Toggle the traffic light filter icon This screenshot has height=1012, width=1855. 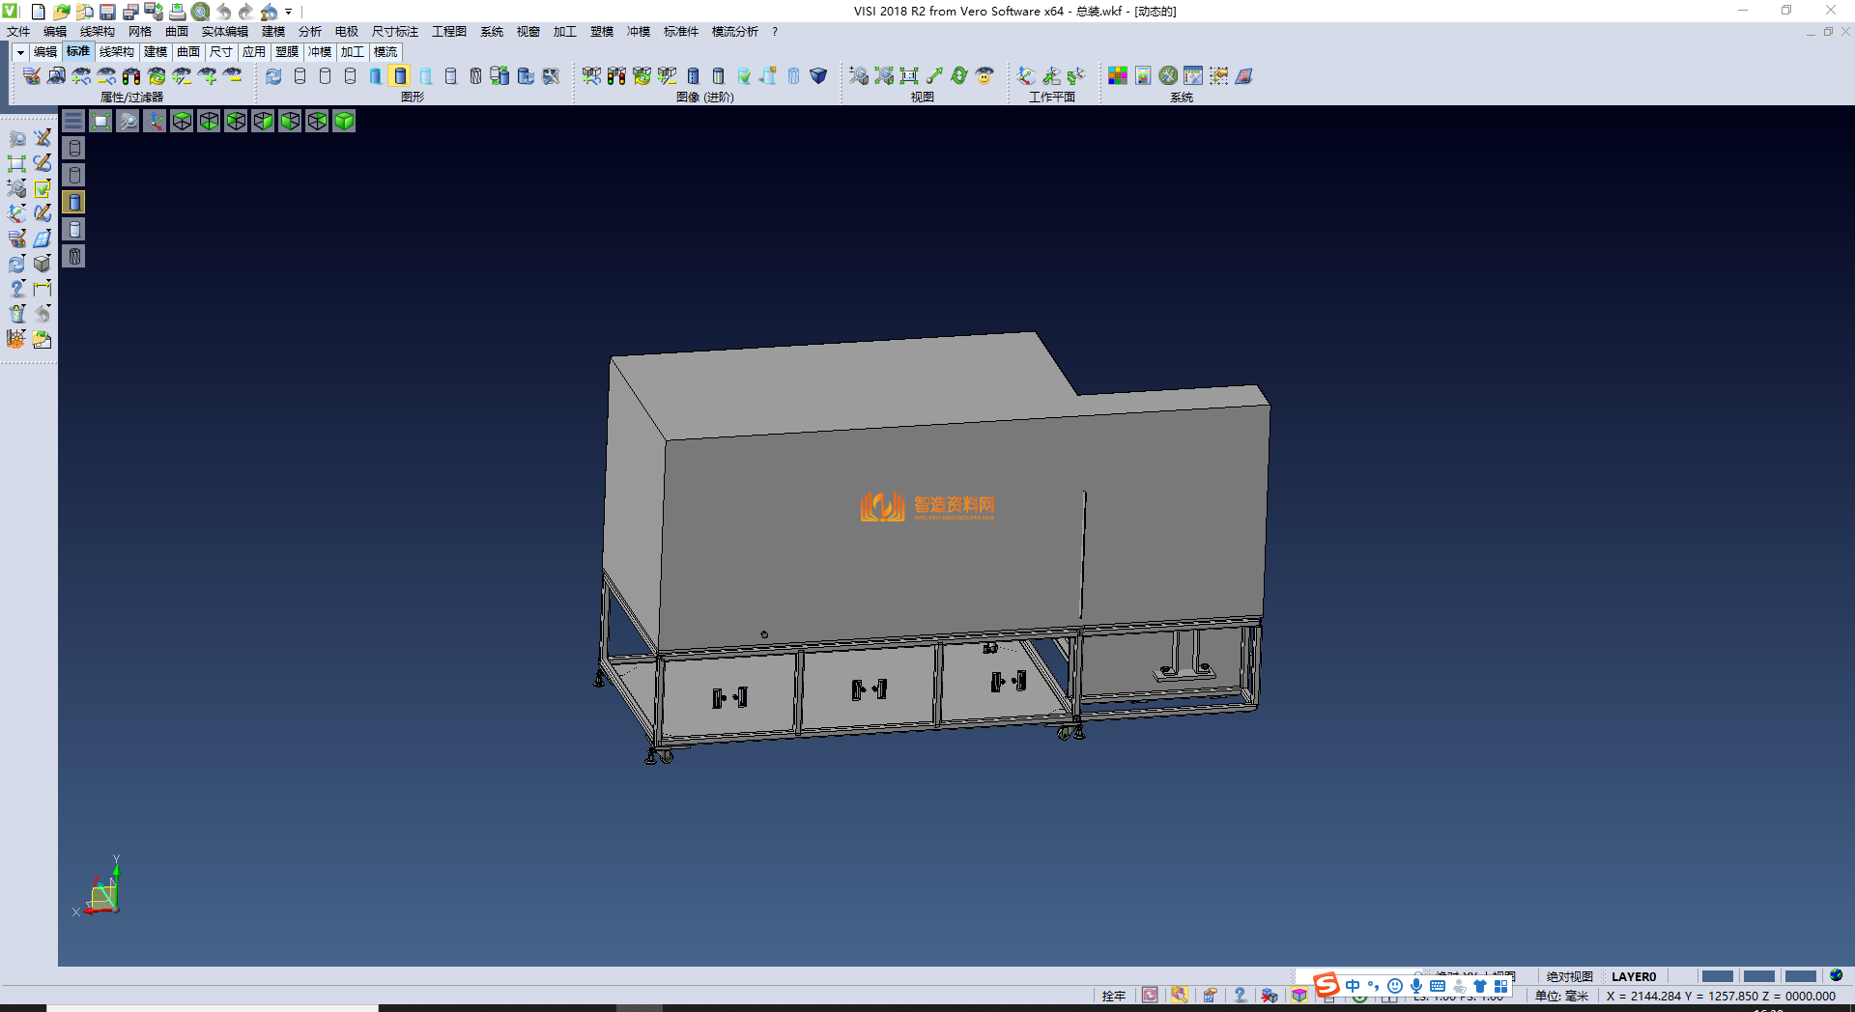click(131, 75)
